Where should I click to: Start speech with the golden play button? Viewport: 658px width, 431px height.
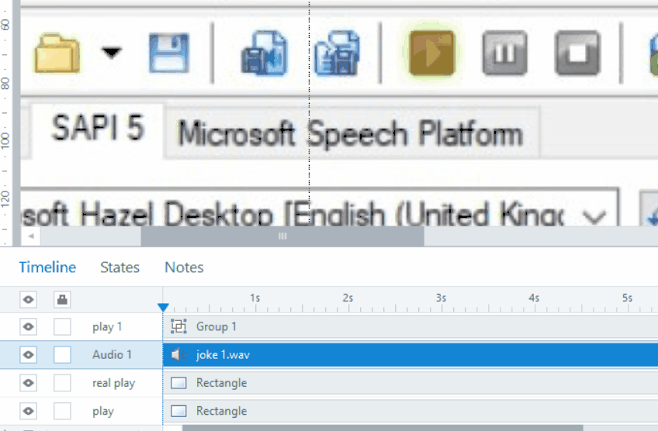pos(431,53)
